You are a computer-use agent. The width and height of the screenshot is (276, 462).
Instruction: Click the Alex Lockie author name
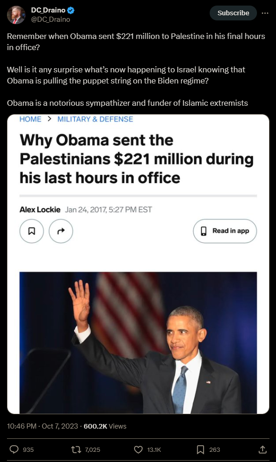pos(40,210)
